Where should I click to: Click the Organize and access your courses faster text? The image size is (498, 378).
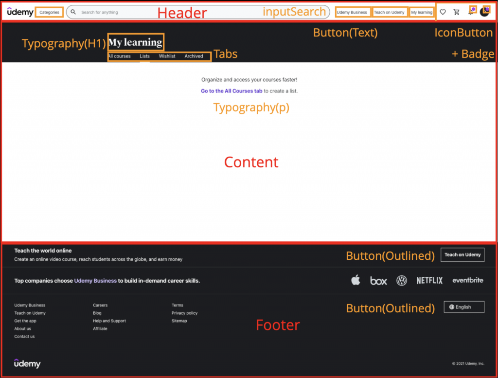point(249,80)
